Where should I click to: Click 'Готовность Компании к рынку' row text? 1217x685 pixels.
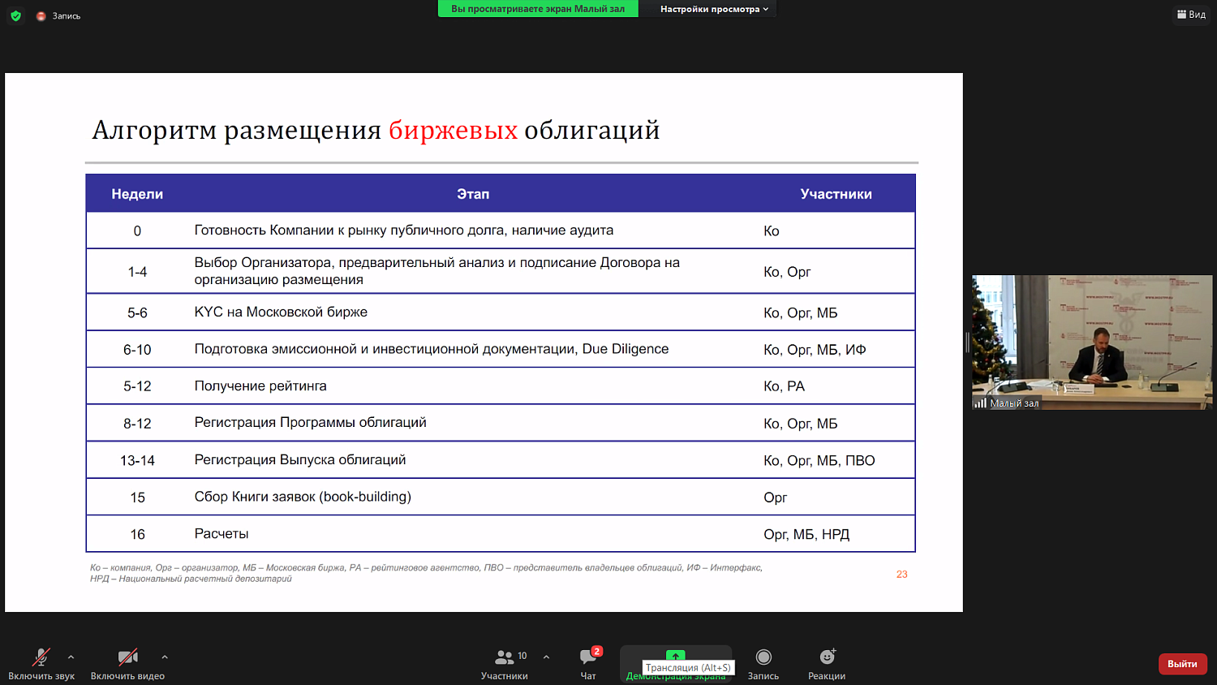coord(403,230)
